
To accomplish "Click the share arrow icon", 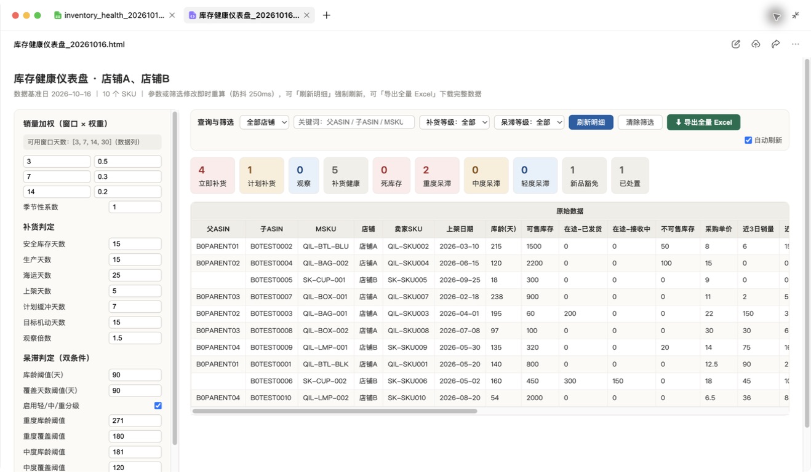I will (775, 44).
